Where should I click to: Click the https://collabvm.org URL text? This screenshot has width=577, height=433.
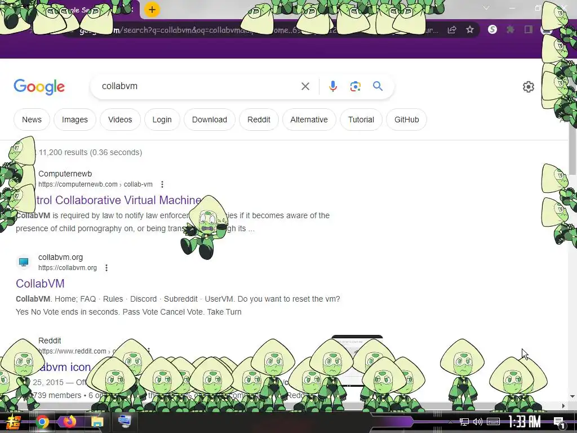[x=68, y=268]
